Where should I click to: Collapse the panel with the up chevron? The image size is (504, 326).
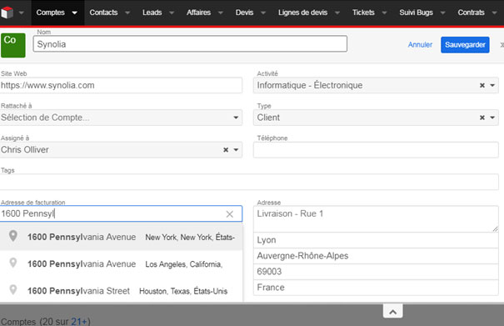click(x=392, y=311)
